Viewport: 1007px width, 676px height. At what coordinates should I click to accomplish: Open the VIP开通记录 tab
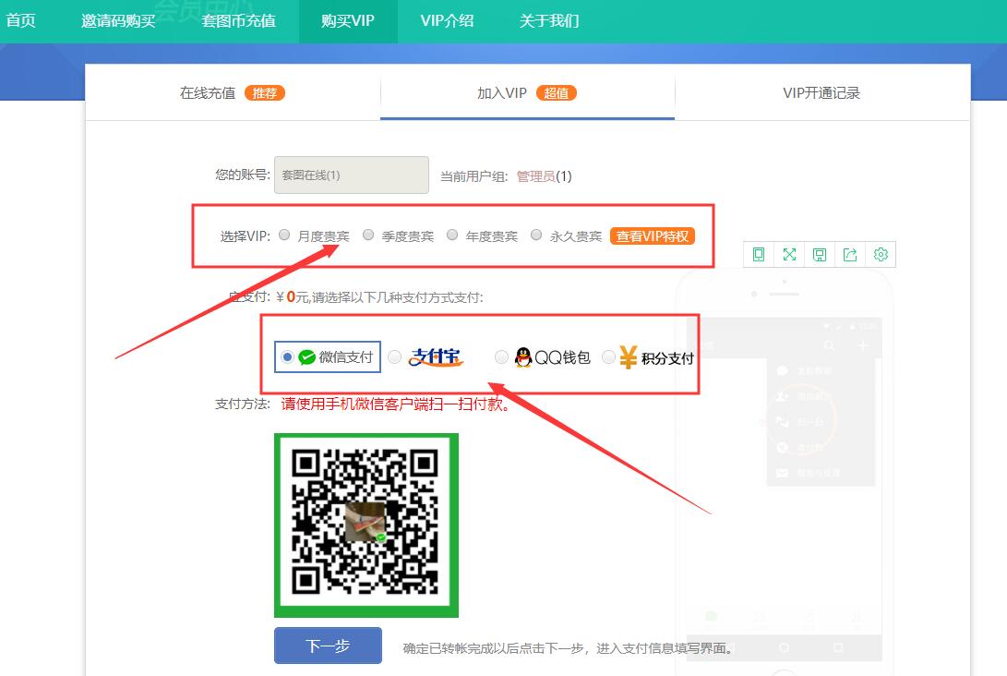click(821, 93)
